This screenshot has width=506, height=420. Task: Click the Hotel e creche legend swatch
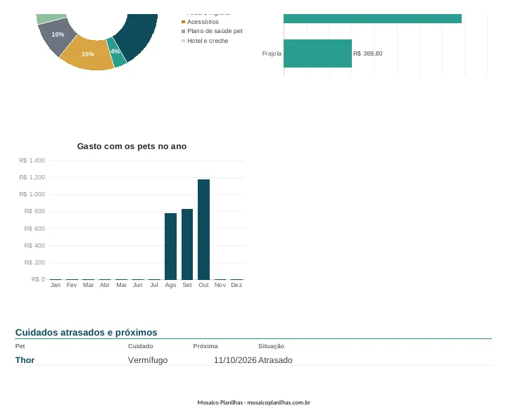[183, 41]
